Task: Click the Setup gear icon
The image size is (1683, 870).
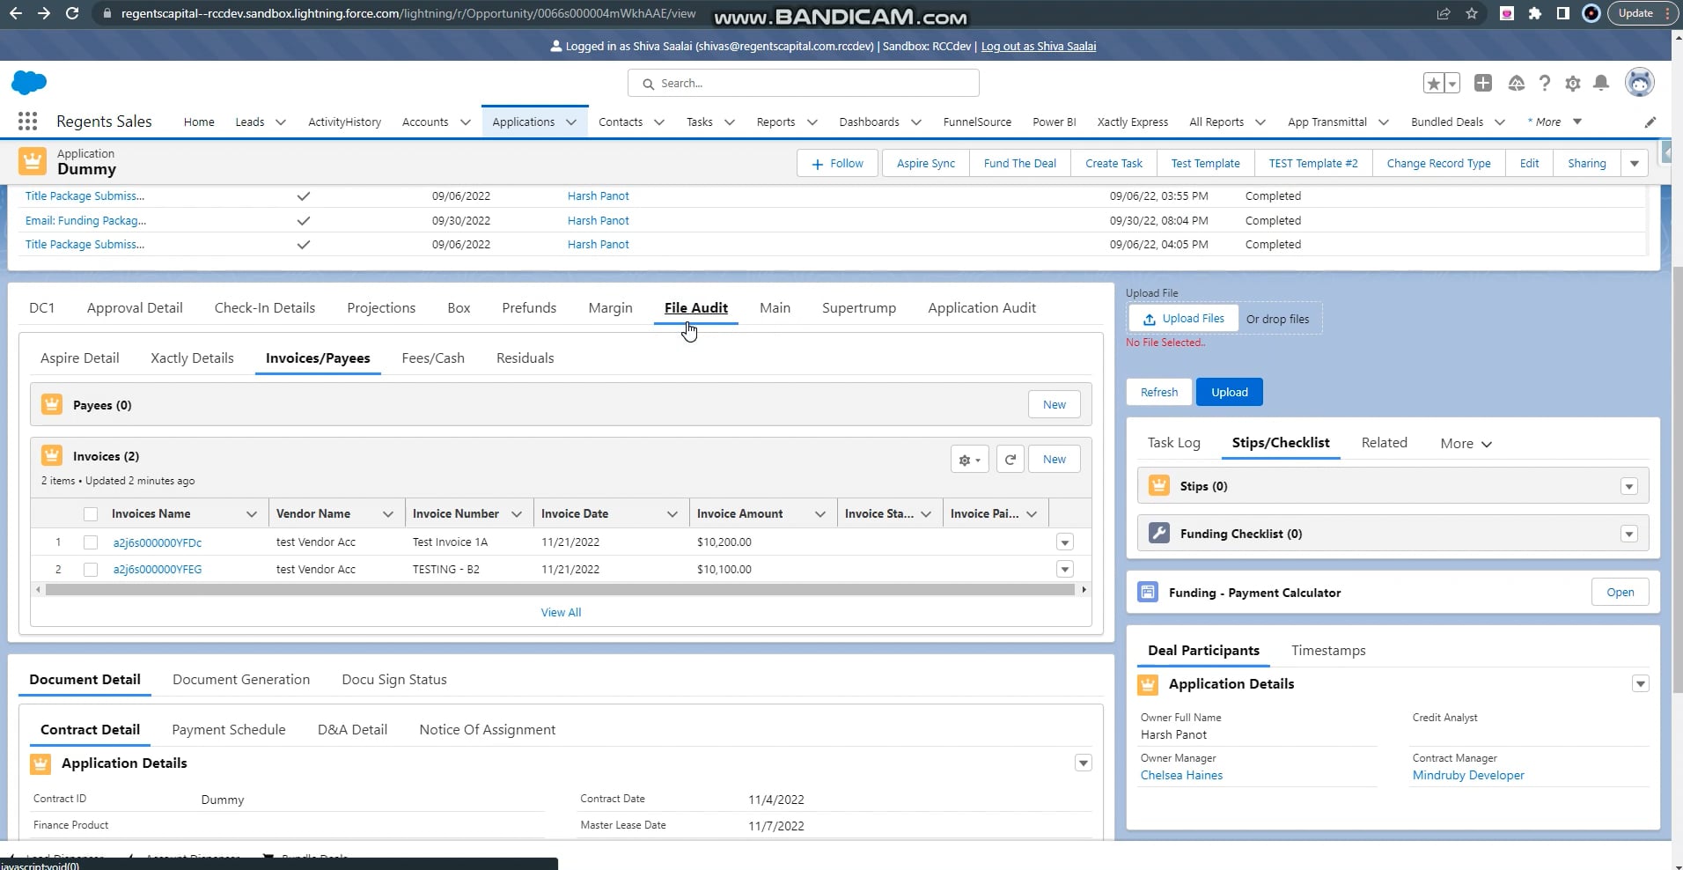Action: point(1574,83)
